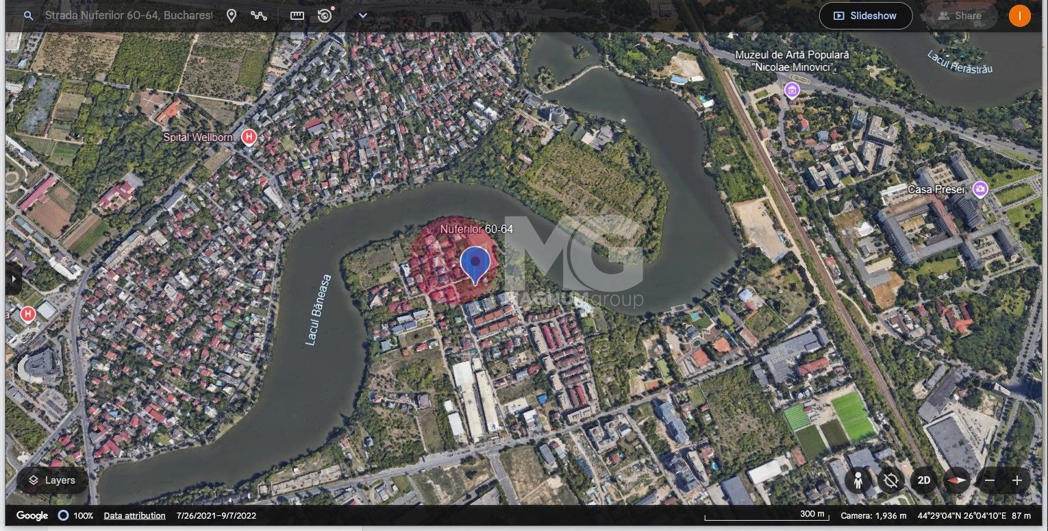The width and height of the screenshot is (1048, 531).
Task: Toggle the 2D view mode
Action: pos(923,480)
